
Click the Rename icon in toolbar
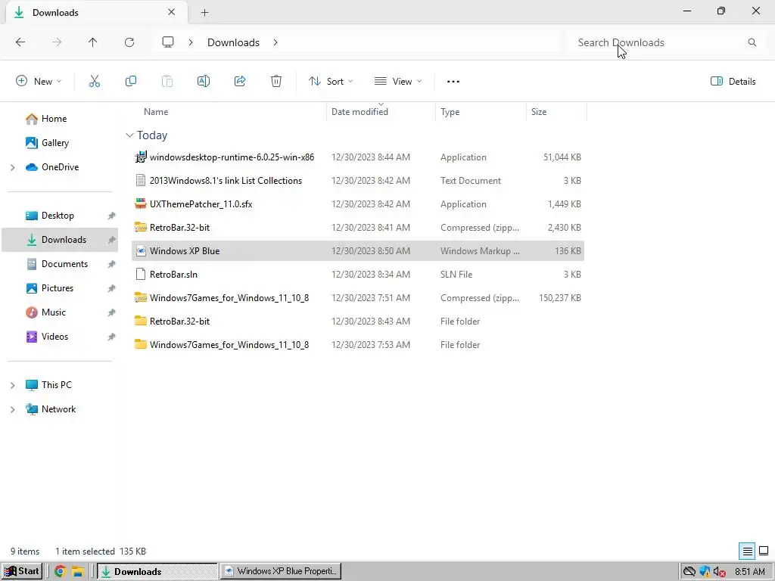pyautogui.click(x=204, y=82)
